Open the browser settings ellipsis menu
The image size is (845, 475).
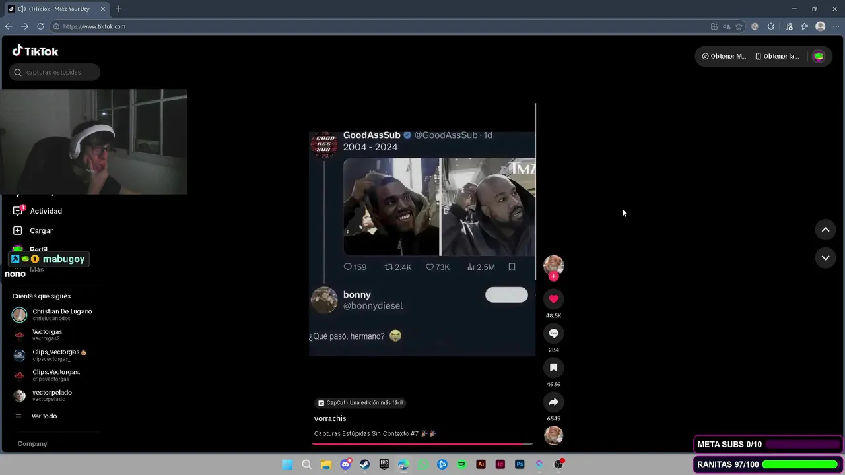click(836, 26)
